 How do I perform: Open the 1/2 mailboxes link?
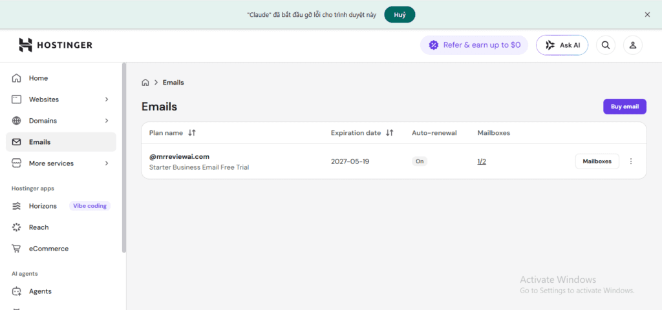click(481, 161)
